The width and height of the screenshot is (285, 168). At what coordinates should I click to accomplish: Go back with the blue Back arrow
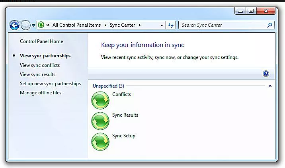[x=14, y=25]
